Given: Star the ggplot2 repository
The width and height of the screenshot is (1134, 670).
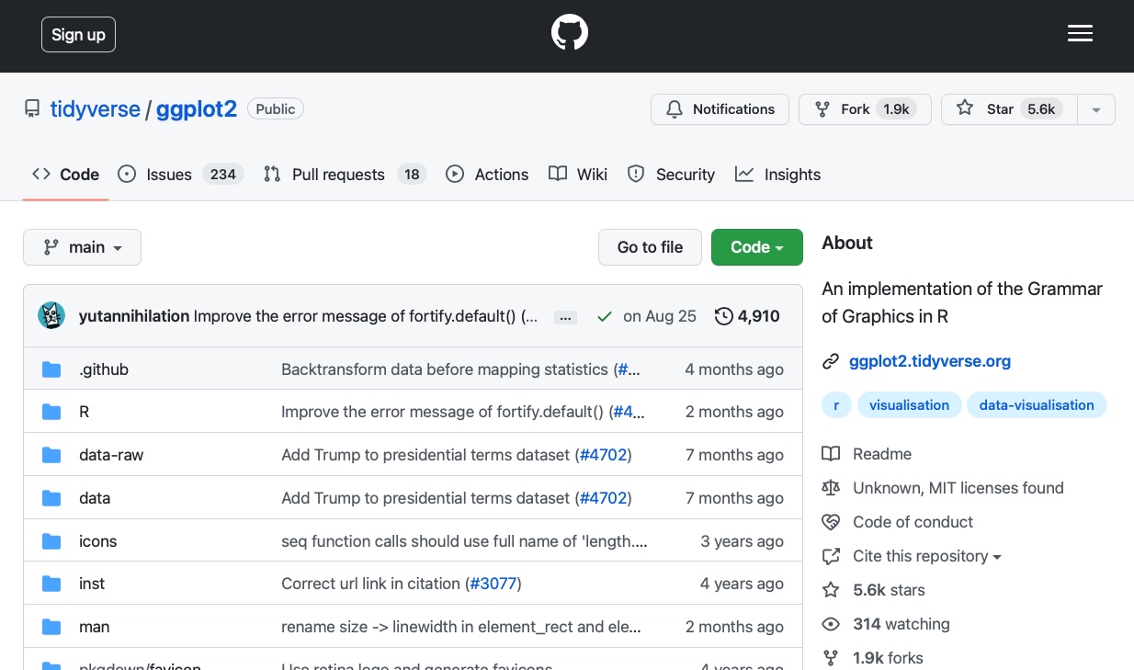Looking at the screenshot, I should click(x=1009, y=109).
